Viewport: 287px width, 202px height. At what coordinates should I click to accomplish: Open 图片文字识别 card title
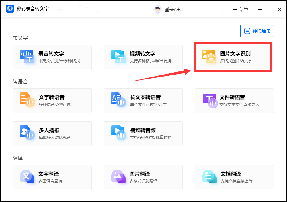(x=235, y=54)
